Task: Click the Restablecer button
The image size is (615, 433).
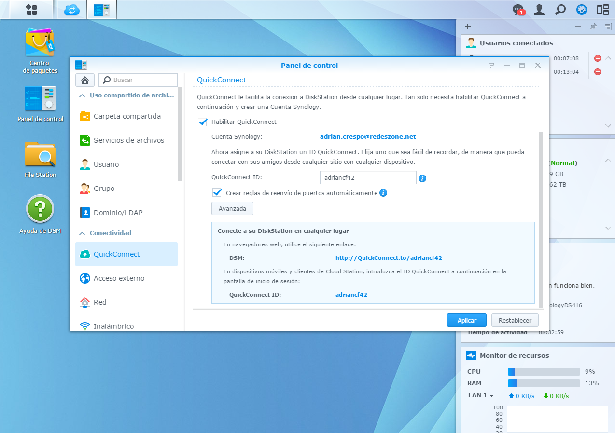Action: pos(515,320)
